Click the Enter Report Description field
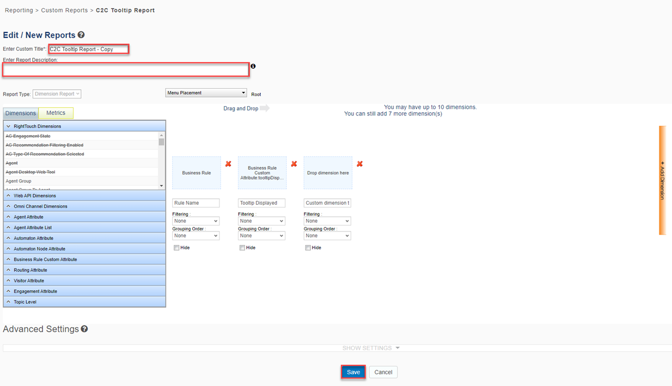The width and height of the screenshot is (672, 386). (126, 70)
